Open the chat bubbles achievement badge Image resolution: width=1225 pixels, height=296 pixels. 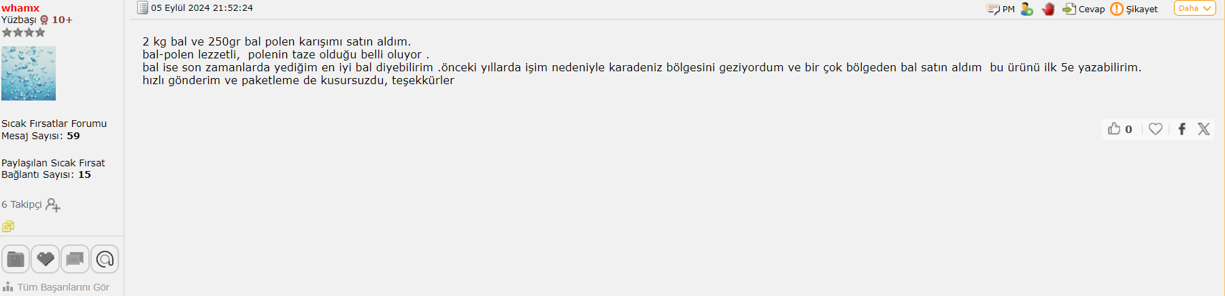[75, 259]
